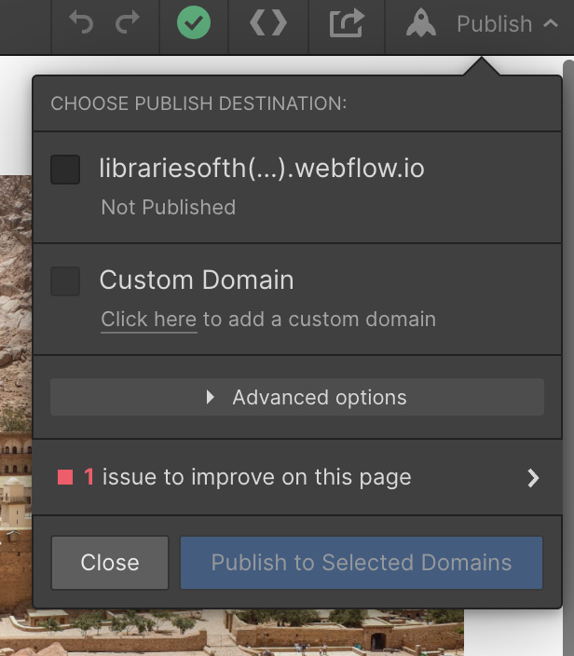Expand Advanced options
This screenshot has width=574, height=656.
click(297, 397)
